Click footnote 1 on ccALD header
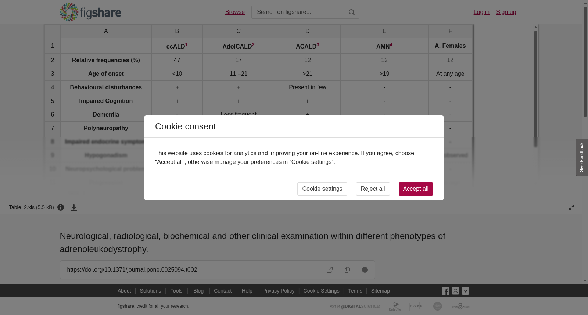 click(x=186, y=45)
